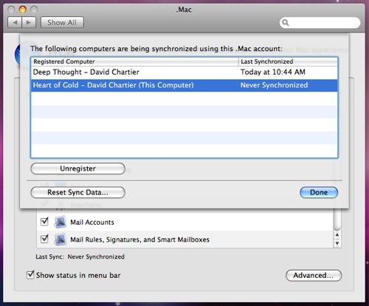Click the 'Last Sync: Never Synchronized' status text
Viewport: 369px width, 306px height.
[x=80, y=257]
